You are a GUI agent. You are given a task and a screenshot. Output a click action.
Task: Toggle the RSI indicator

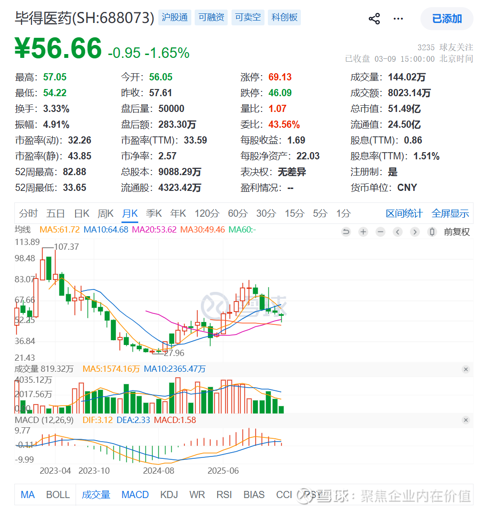[x=224, y=495]
